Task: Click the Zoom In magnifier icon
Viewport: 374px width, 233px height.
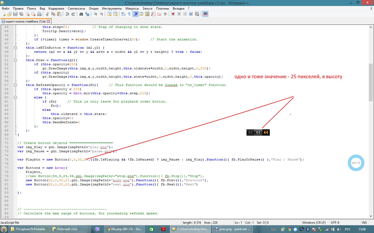Action: point(95,14)
